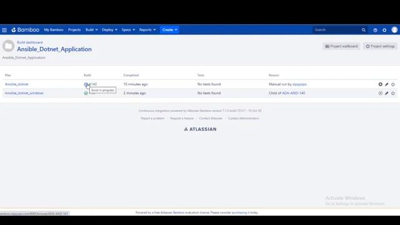Go to My Bamboo
This screenshot has width=400, height=225.
pyautogui.click(x=54, y=30)
